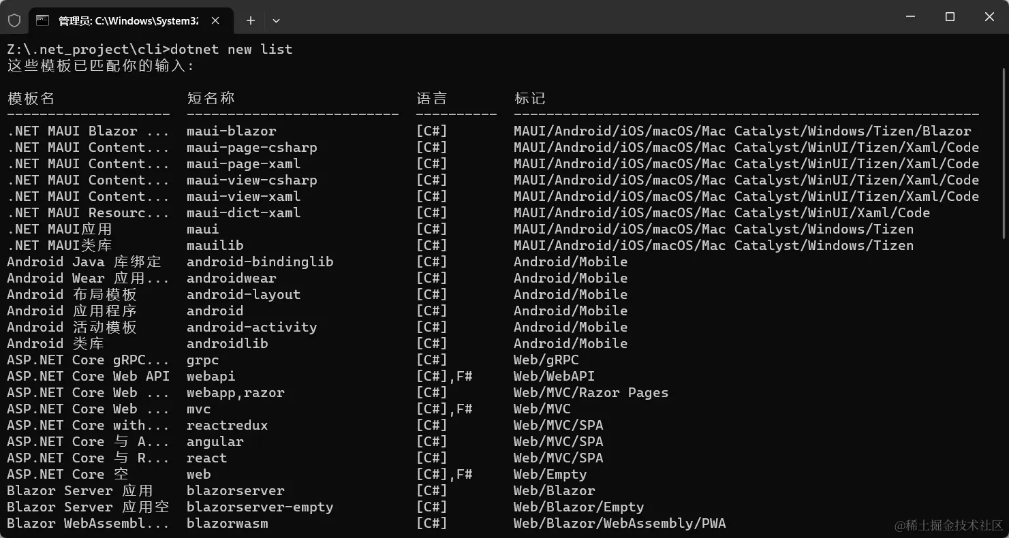Image resolution: width=1009 pixels, height=538 pixels.
Task: Click the 'dotnet new list' command text
Action: (x=231, y=49)
